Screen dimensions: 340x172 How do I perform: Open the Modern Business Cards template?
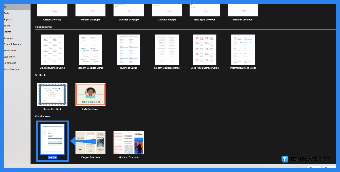[x=90, y=49]
